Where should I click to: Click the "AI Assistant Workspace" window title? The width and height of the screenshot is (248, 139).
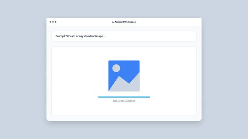click(124, 22)
